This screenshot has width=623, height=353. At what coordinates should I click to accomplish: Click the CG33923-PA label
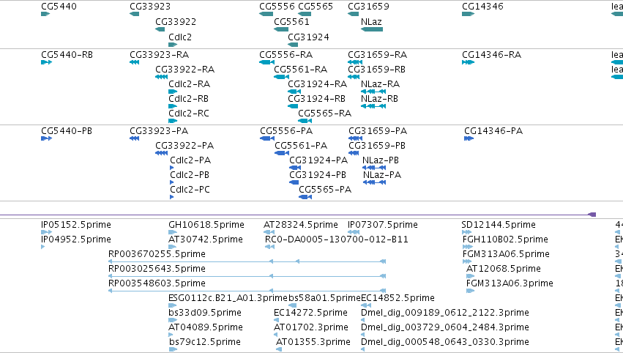point(159,131)
